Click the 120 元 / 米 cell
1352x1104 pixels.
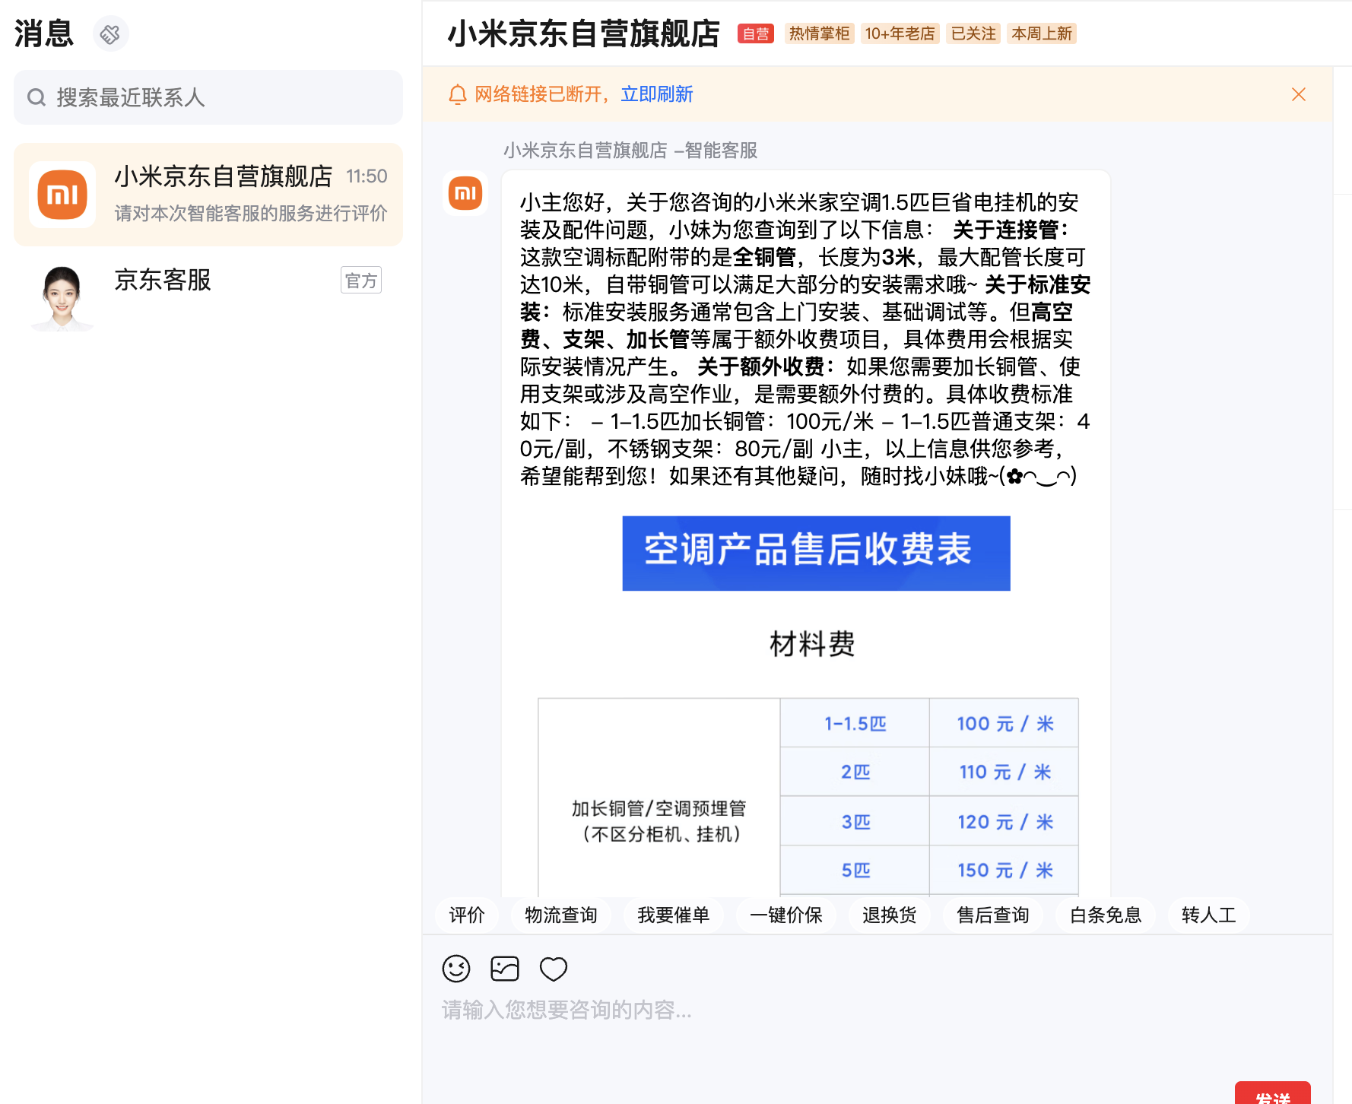tap(1004, 821)
